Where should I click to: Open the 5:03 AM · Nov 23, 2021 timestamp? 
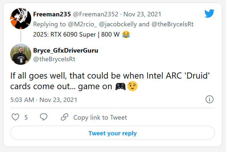(44, 100)
